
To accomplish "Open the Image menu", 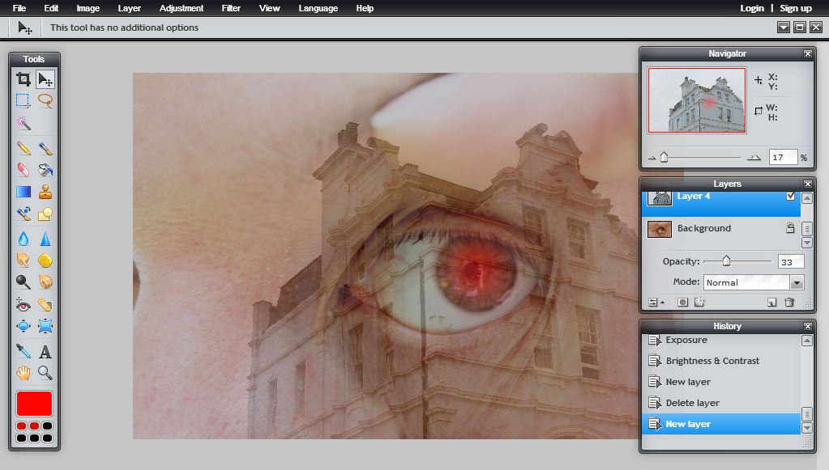I will (x=88, y=8).
